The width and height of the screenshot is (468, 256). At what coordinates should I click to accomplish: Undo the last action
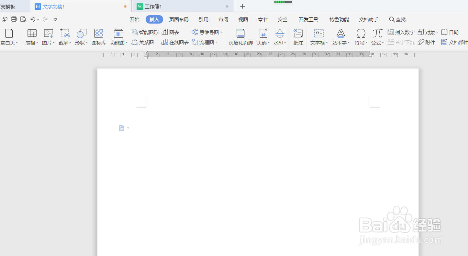pyautogui.click(x=33, y=19)
